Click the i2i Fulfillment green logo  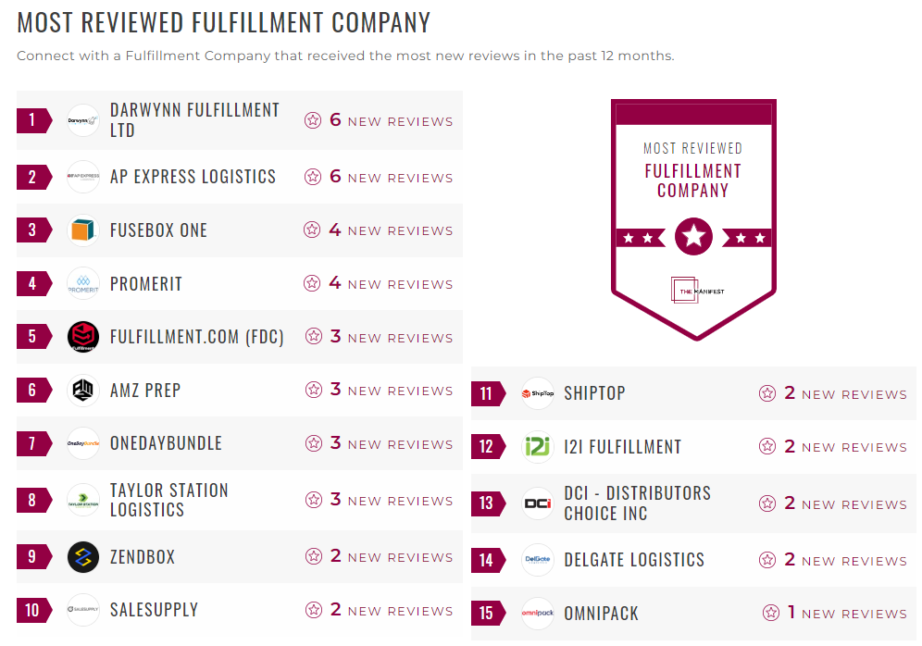[x=538, y=447]
